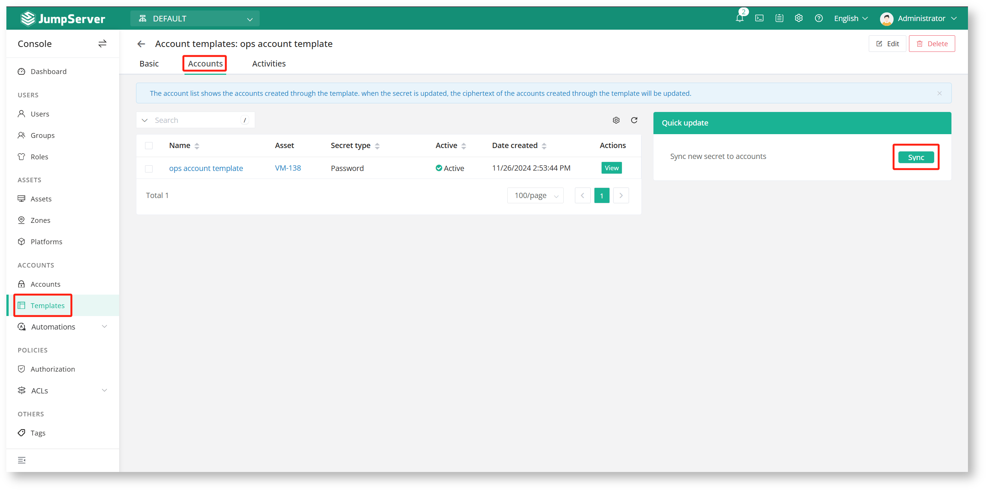
Task: Click View for ops account template
Action: pos(611,168)
